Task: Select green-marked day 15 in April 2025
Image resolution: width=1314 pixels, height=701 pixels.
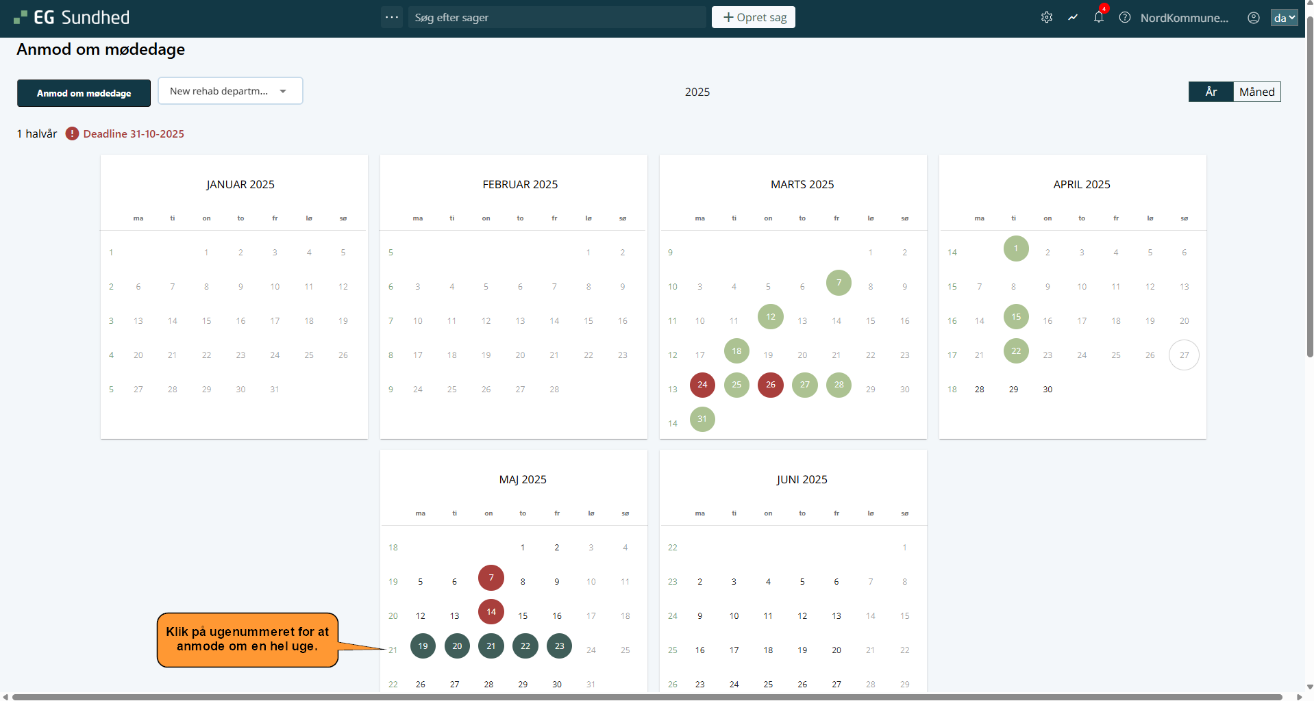Action: [1016, 317]
